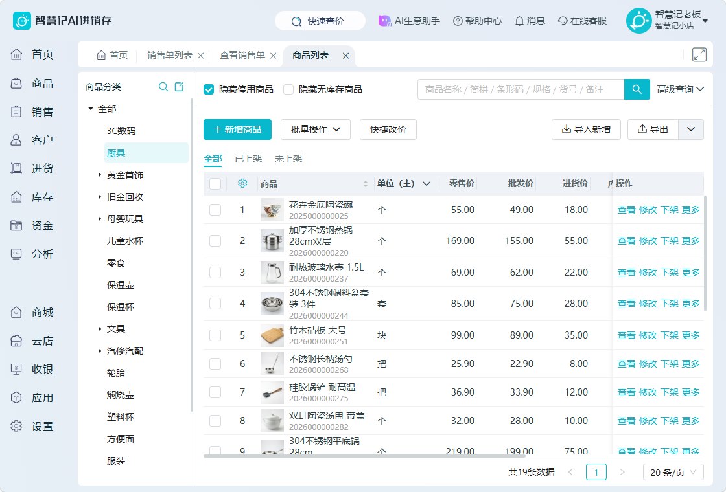Search product categories with magnifier icon

pyautogui.click(x=163, y=87)
